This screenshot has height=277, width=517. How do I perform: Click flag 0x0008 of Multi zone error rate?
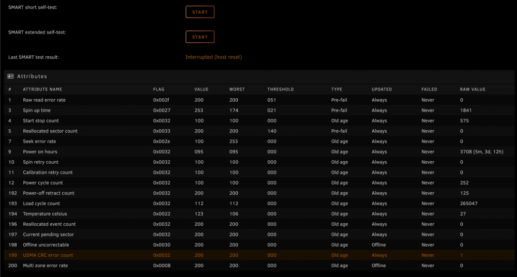161,266
